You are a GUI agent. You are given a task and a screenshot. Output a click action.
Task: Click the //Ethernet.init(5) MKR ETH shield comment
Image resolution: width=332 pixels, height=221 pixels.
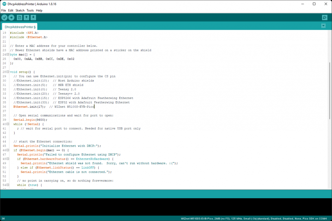point(48,85)
